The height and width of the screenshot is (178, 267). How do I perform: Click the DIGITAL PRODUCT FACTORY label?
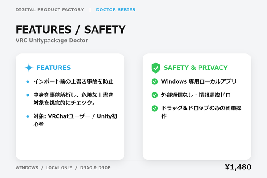click(x=50, y=10)
